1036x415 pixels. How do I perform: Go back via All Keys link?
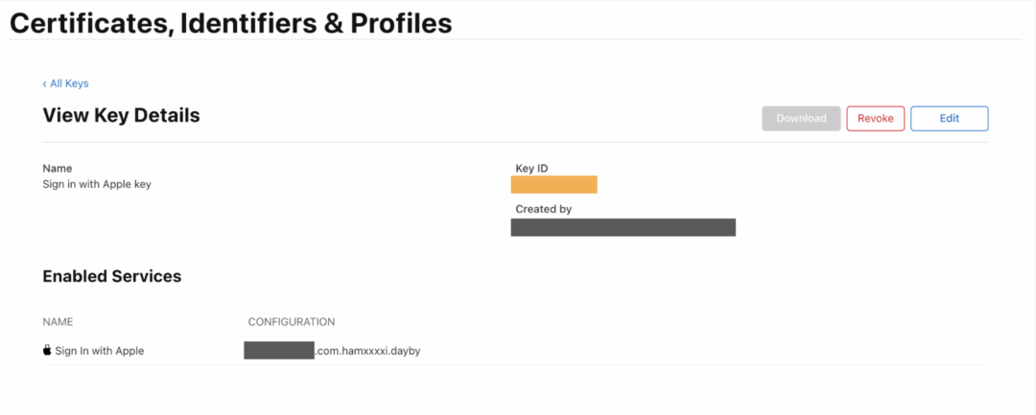pos(65,83)
